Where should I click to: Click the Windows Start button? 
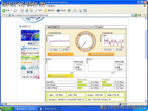(x=7, y=109)
